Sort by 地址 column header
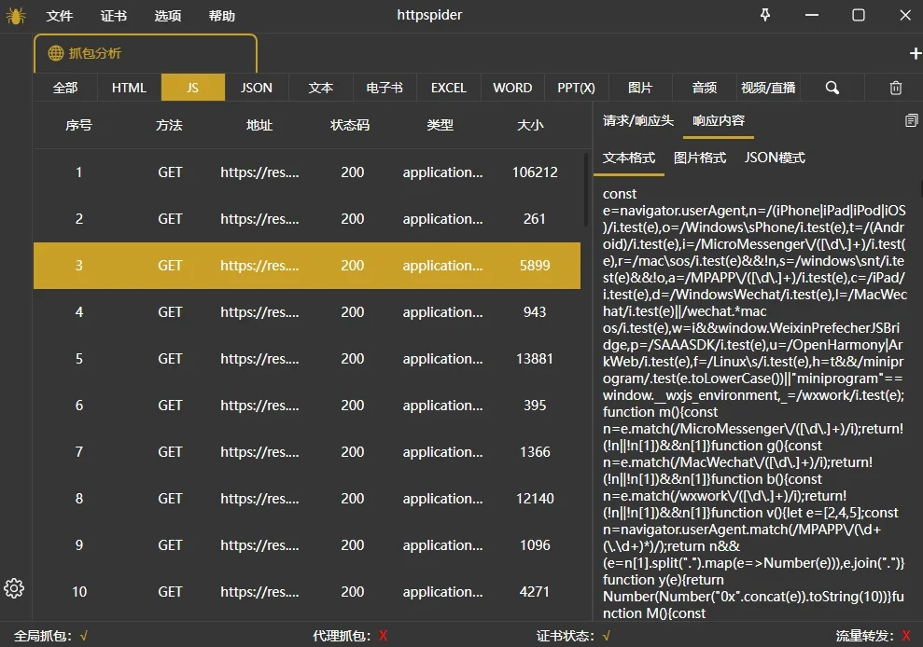Screen dimensions: 923x647 tap(259, 125)
